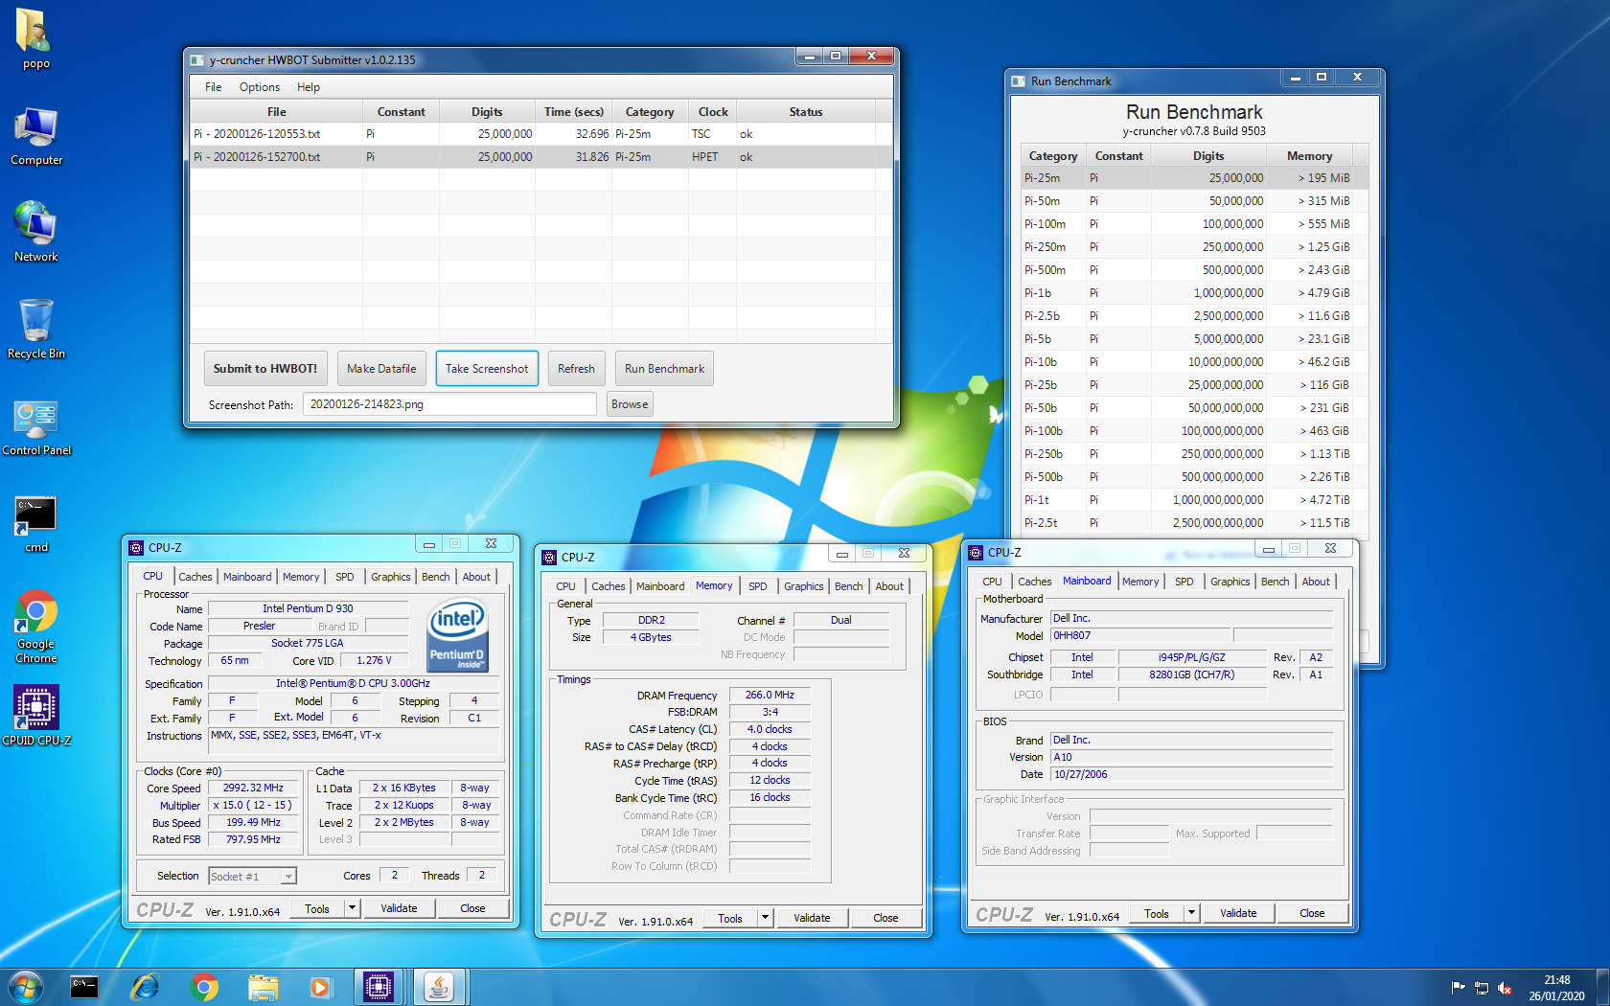
Task: Click the Action Center flag tray icon
Action: 1458,988
